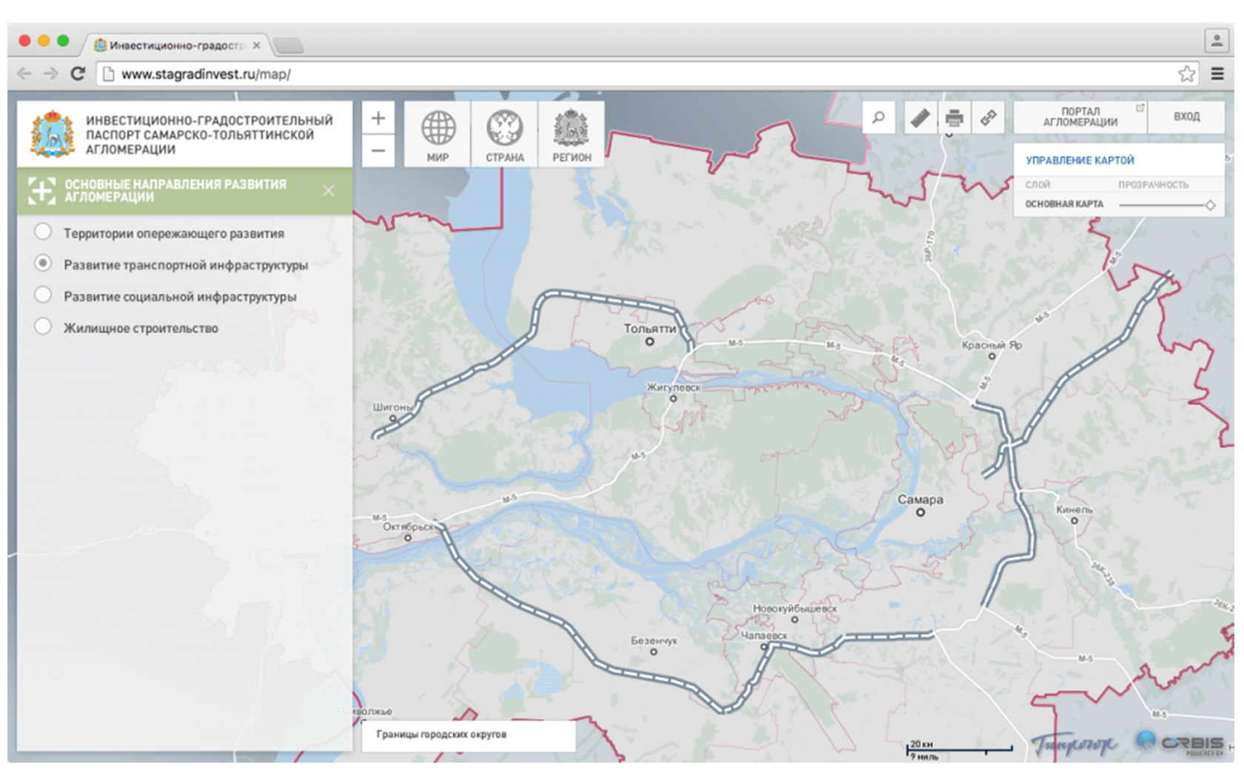
Task: Click the Чапаевск city marker
Action: (x=764, y=646)
